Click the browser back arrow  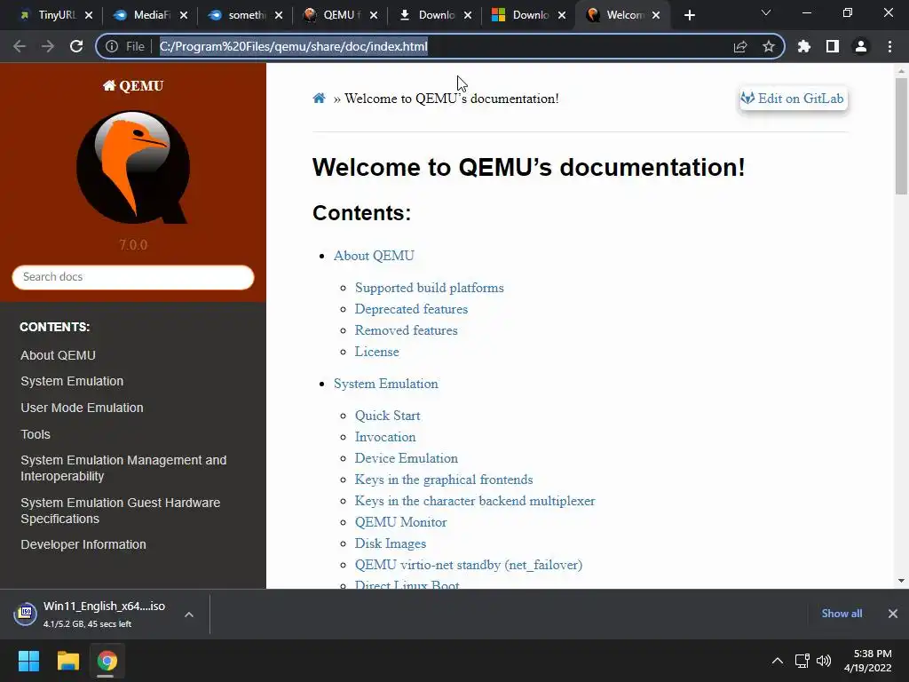pyautogui.click(x=20, y=46)
